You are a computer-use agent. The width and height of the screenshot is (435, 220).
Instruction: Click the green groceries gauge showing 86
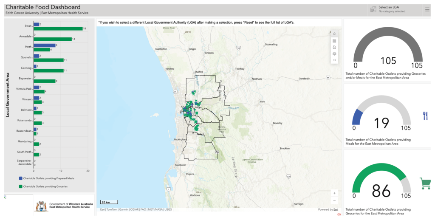click(x=381, y=181)
